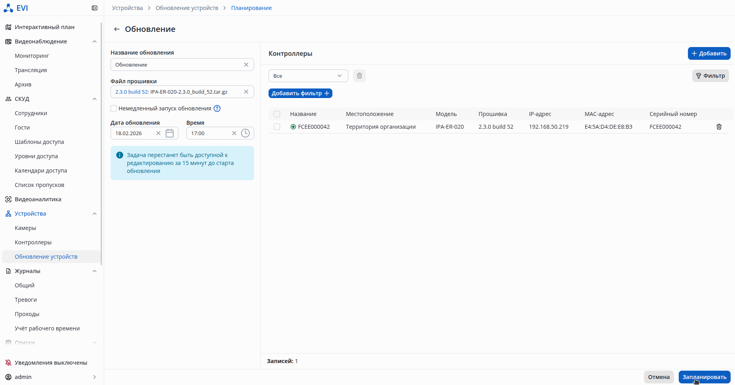Clear the firmware file field
The width and height of the screenshot is (735, 385).
246,92
